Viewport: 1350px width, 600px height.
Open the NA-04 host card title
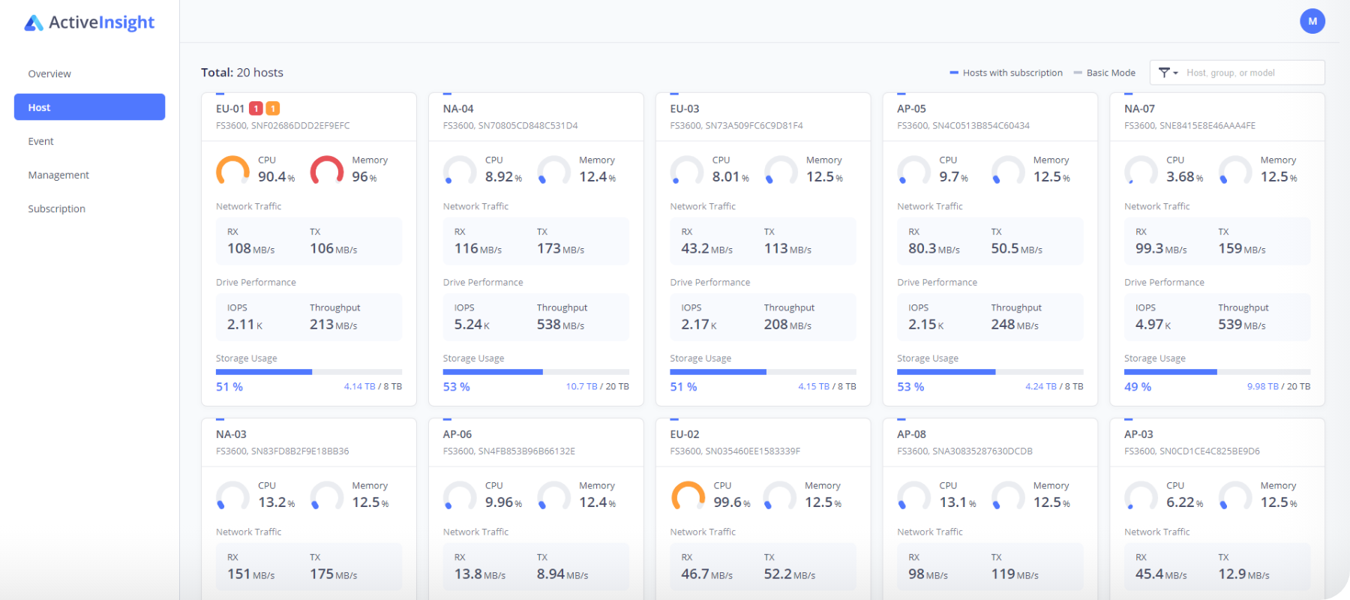[x=458, y=109]
